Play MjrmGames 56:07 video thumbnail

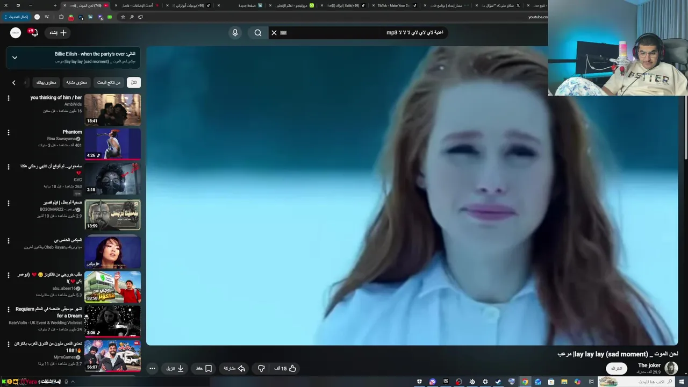coord(112,355)
